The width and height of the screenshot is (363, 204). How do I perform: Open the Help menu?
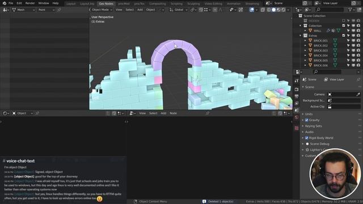click(x=56, y=3)
